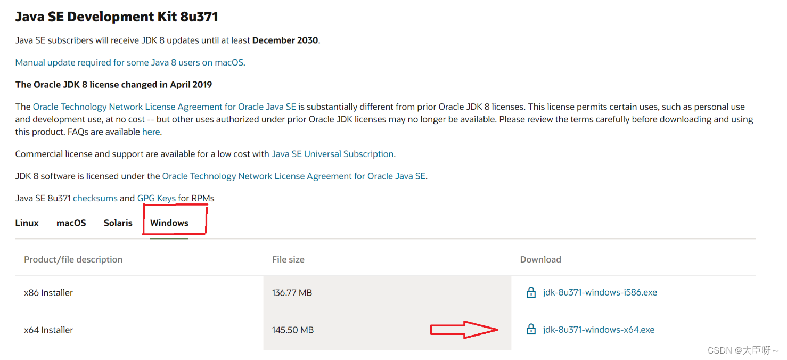Click the 'Product/file description' column header
787x360 pixels.
(73, 259)
